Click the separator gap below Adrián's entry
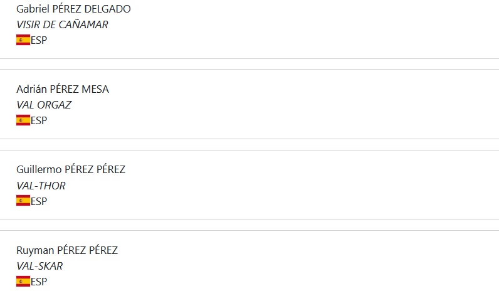Screen dimensions: 499x296 coord(249,144)
